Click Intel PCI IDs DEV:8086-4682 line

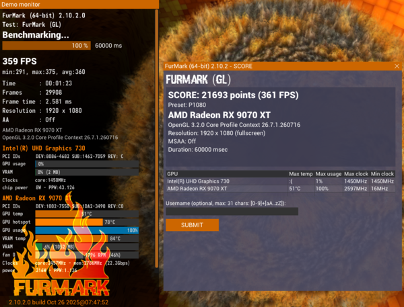[63, 157]
